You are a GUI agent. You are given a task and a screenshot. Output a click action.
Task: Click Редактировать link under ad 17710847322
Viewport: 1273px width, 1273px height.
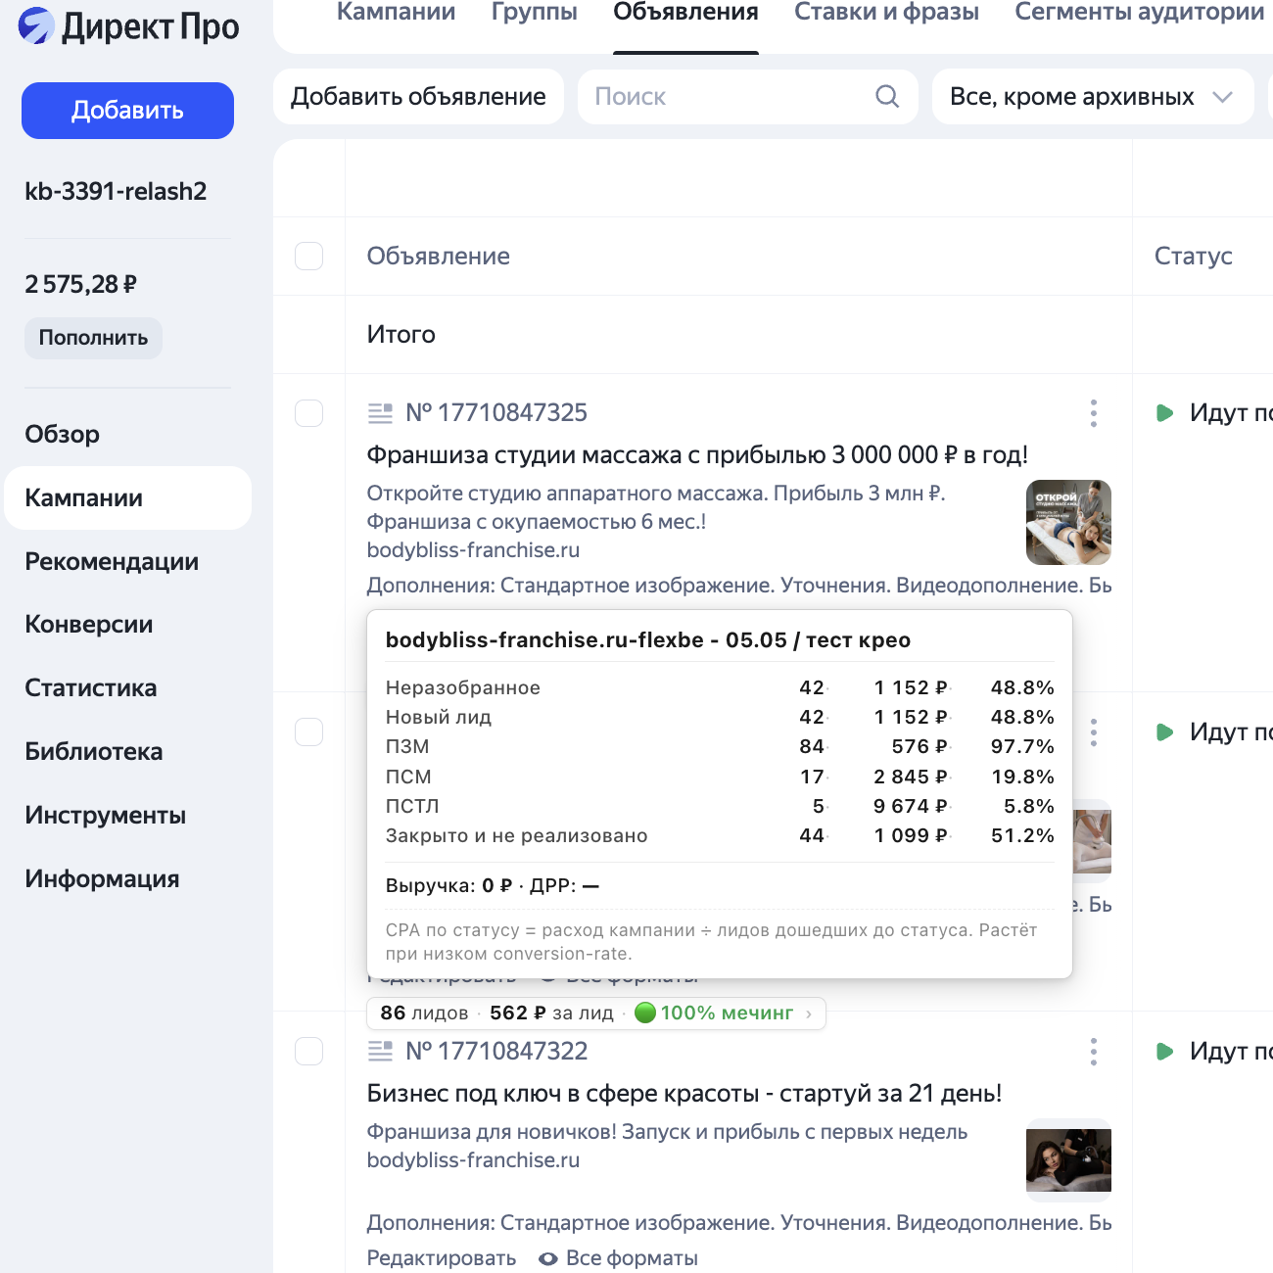(442, 1258)
